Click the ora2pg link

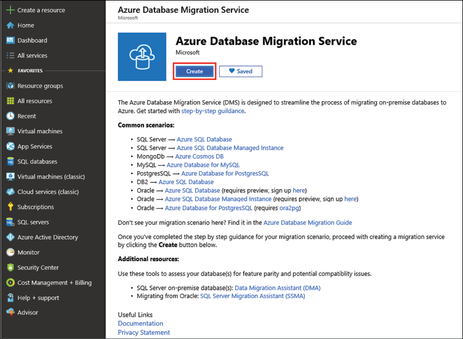pos(289,208)
